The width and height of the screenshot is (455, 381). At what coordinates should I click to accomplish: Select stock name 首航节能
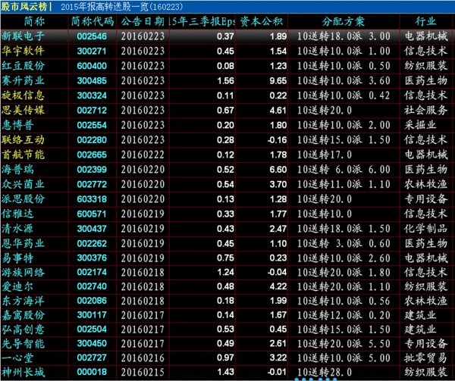click(x=23, y=155)
